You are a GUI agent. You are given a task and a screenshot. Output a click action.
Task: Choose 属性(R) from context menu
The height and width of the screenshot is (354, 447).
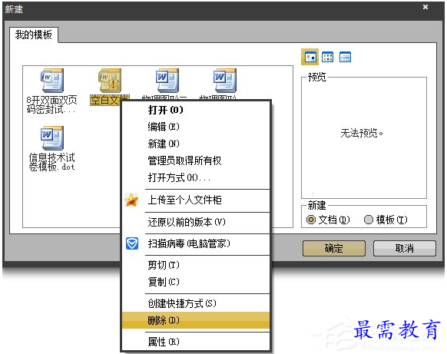pyautogui.click(x=196, y=342)
